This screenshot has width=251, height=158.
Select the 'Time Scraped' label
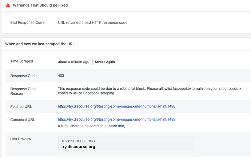point(21,61)
